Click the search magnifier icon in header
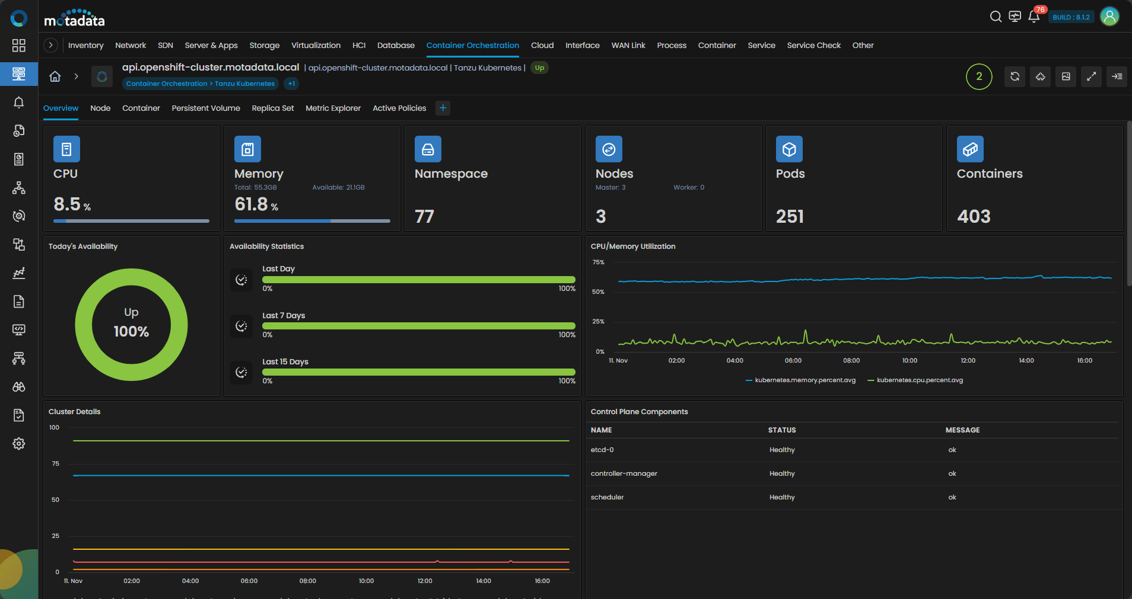 pos(996,17)
